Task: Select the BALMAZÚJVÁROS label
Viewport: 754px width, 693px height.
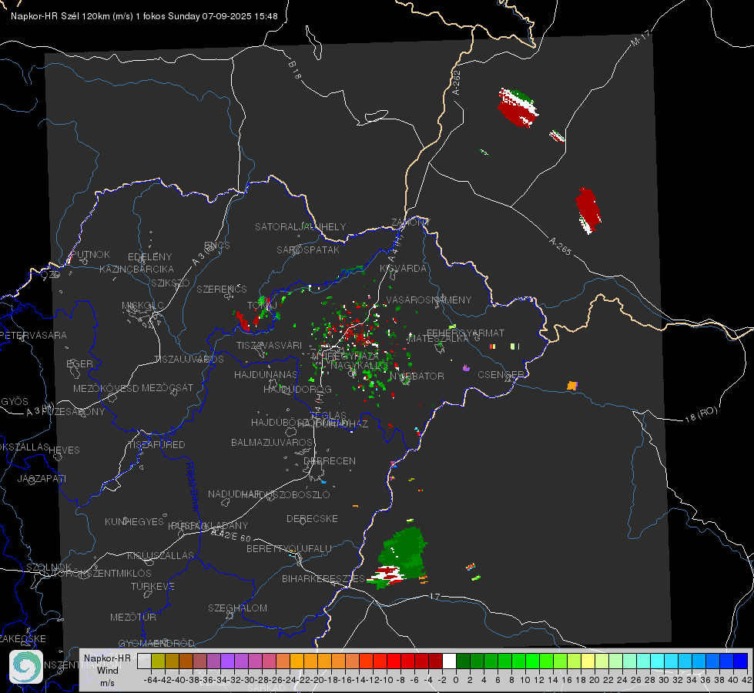Action: (272, 442)
